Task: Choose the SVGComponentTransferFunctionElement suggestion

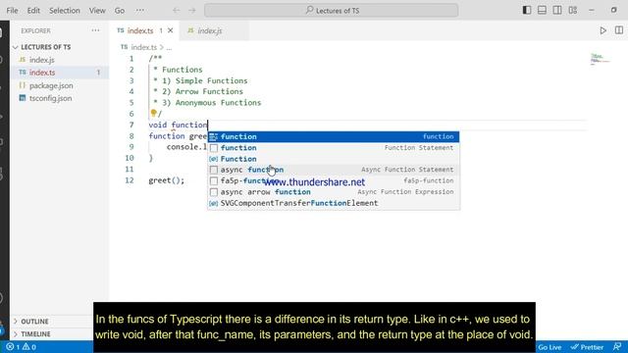Action: click(x=334, y=203)
